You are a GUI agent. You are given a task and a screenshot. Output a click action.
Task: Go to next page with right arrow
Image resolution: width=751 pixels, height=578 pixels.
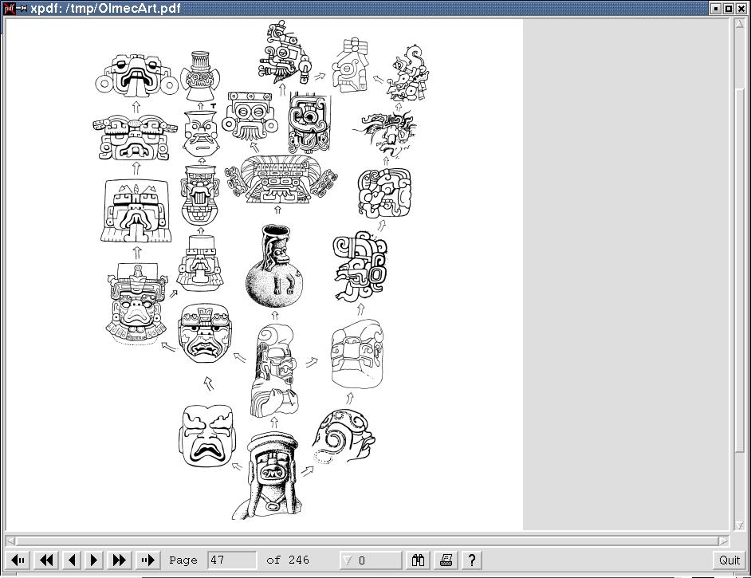point(94,560)
